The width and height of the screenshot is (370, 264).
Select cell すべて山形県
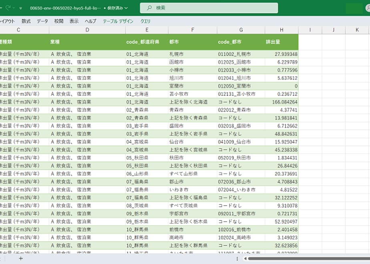tap(193, 174)
